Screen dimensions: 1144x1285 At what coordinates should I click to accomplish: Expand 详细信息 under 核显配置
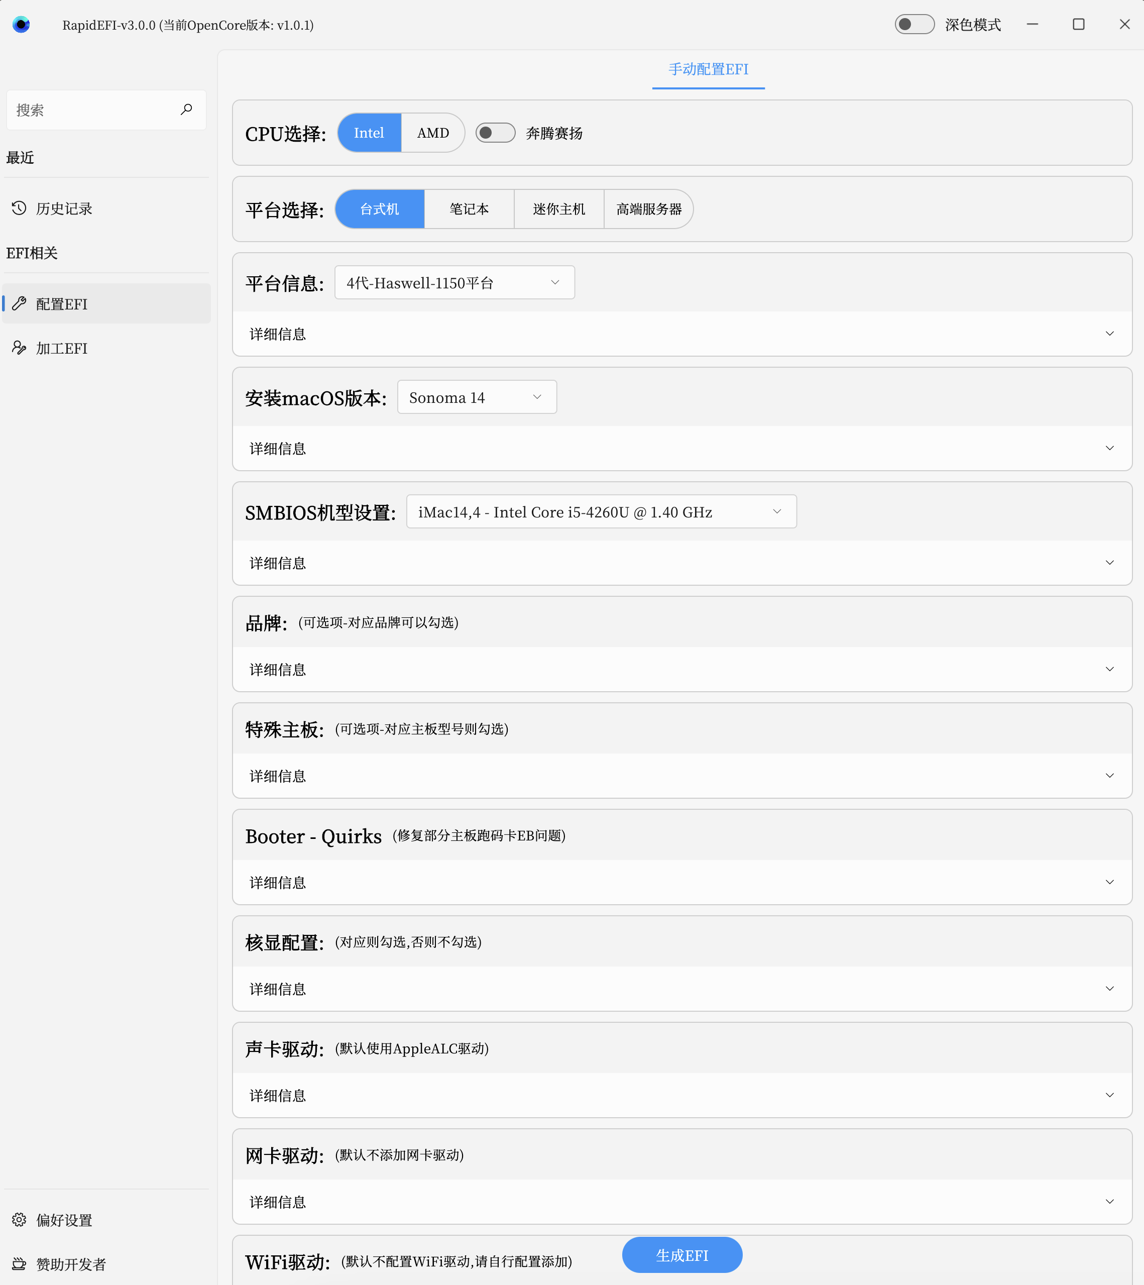click(x=682, y=988)
